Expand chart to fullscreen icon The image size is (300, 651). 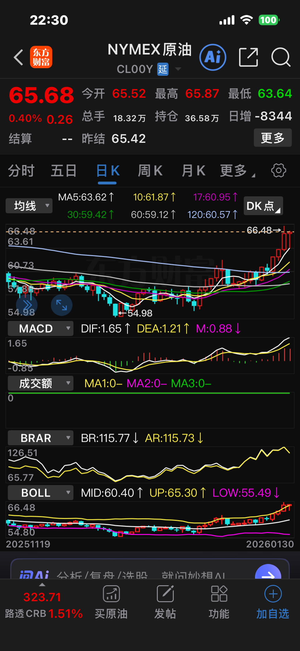(x=62, y=305)
